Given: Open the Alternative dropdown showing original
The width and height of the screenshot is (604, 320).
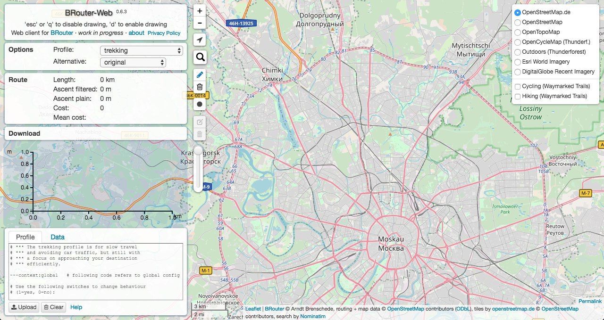Looking at the screenshot, I should tap(133, 62).
